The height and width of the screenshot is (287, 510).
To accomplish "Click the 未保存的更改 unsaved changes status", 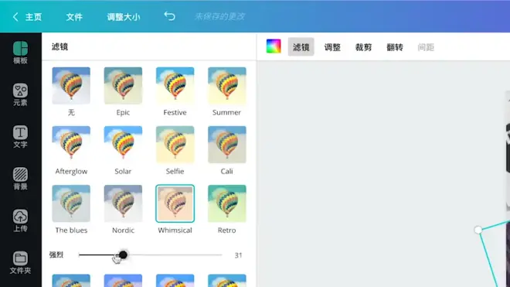I will tap(220, 16).
